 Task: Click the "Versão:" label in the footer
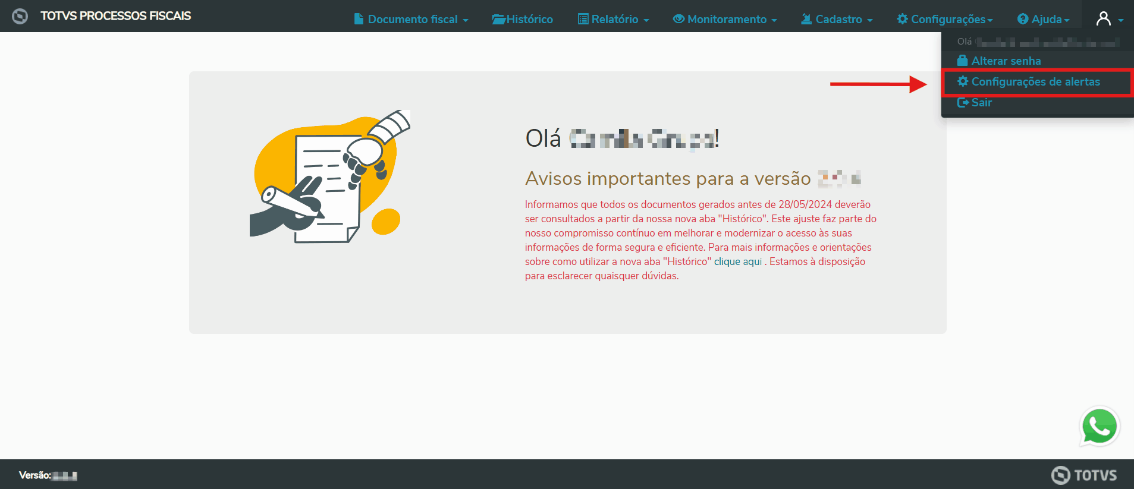coord(35,475)
